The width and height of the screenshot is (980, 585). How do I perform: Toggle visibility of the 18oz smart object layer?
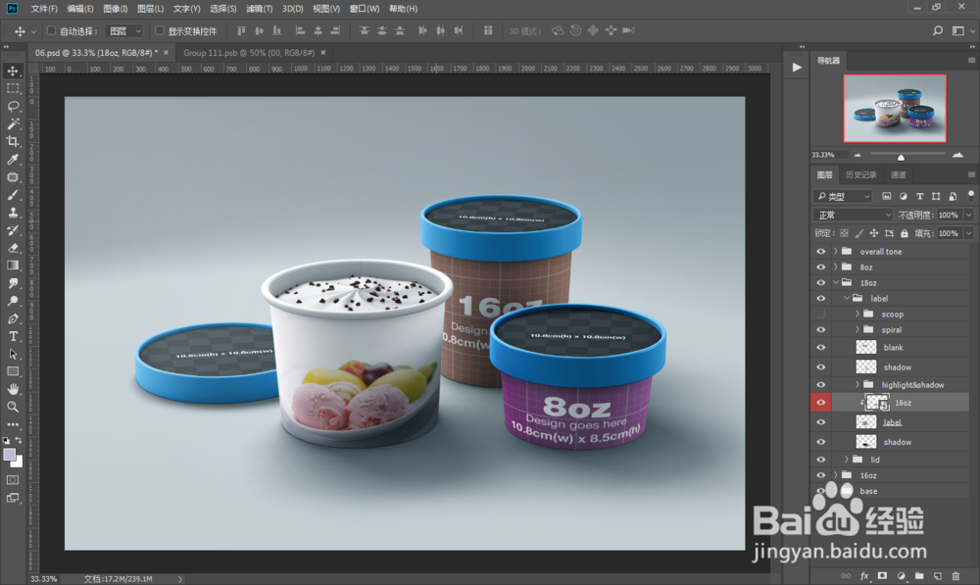pyautogui.click(x=820, y=403)
